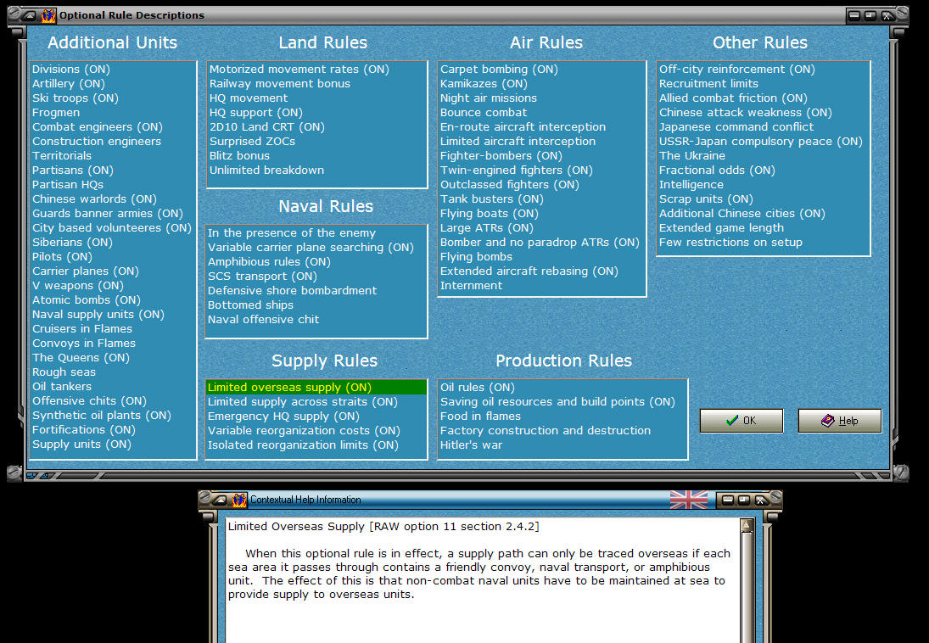Select Japanese command conflict rule
Image resolution: width=929 pixels, height=643 pixels.
736,127
